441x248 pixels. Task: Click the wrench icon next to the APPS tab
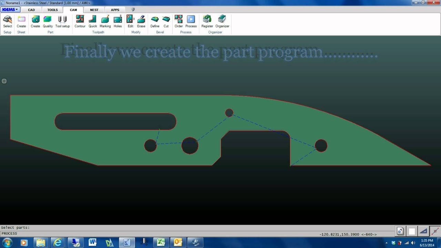click(x=133, y=10)
